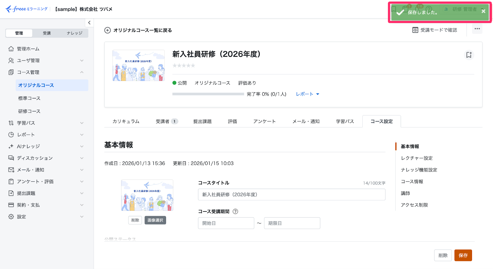493x269 pixels.
Task: Click the orange 保存 button
Action: pyautogui.click(x=463, y=255)
